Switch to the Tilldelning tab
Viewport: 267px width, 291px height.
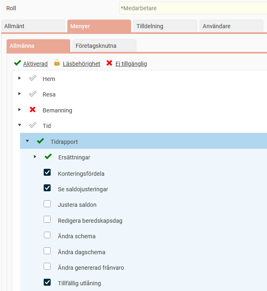(x=165, y=26)
